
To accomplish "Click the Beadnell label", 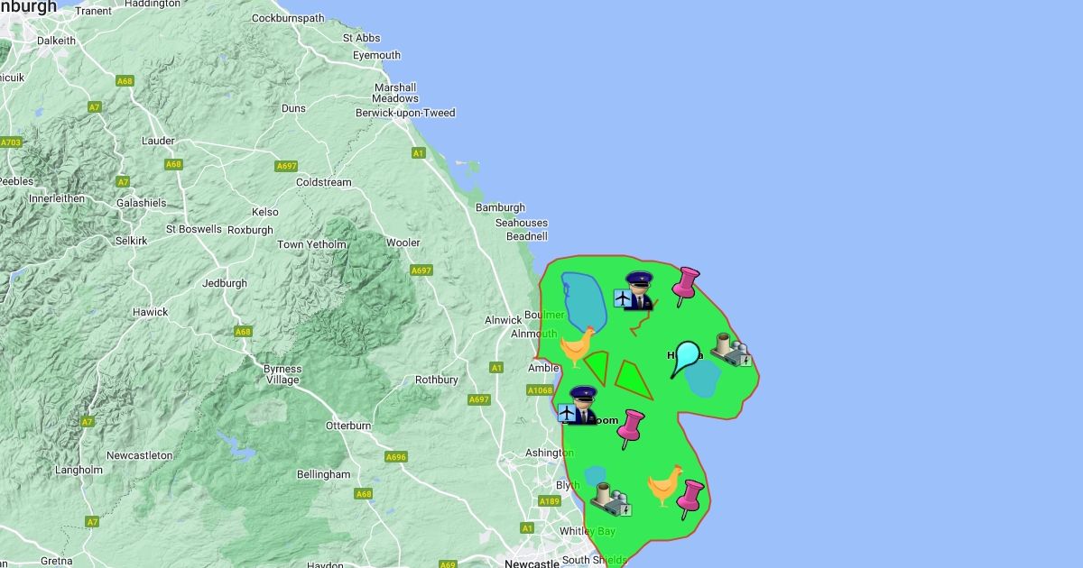I will [527, 236].
